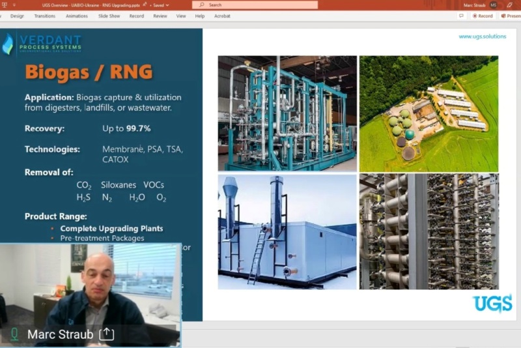Open the Record ribbon tab

tap(137, 16)
